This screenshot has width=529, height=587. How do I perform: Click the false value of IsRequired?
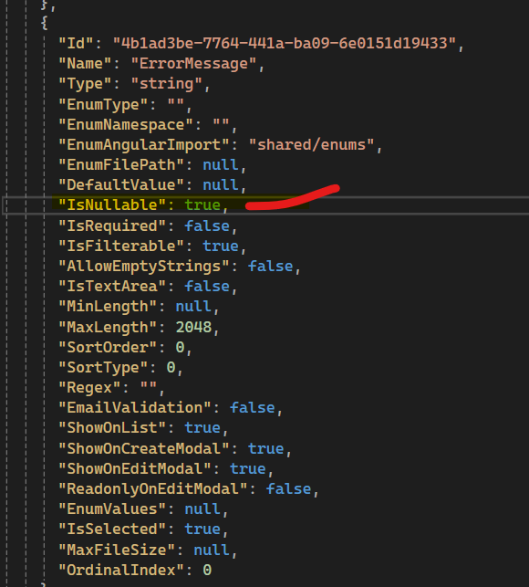coord(207,226)
